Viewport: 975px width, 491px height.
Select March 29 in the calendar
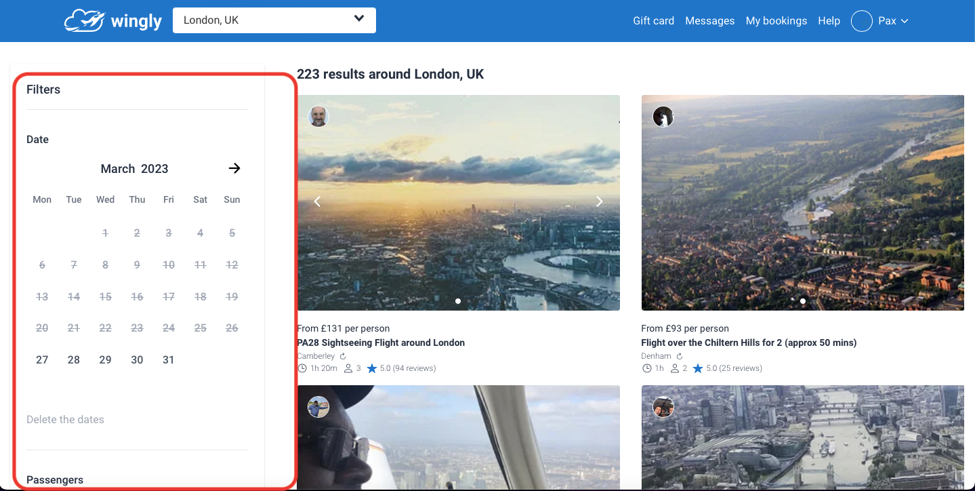[x=105, y=360]
